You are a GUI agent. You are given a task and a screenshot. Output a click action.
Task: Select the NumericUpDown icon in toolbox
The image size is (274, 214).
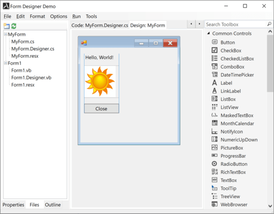215,139
